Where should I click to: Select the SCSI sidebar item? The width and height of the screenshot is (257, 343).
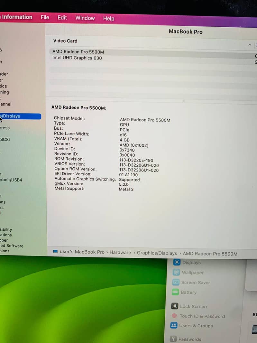(5, 139)
